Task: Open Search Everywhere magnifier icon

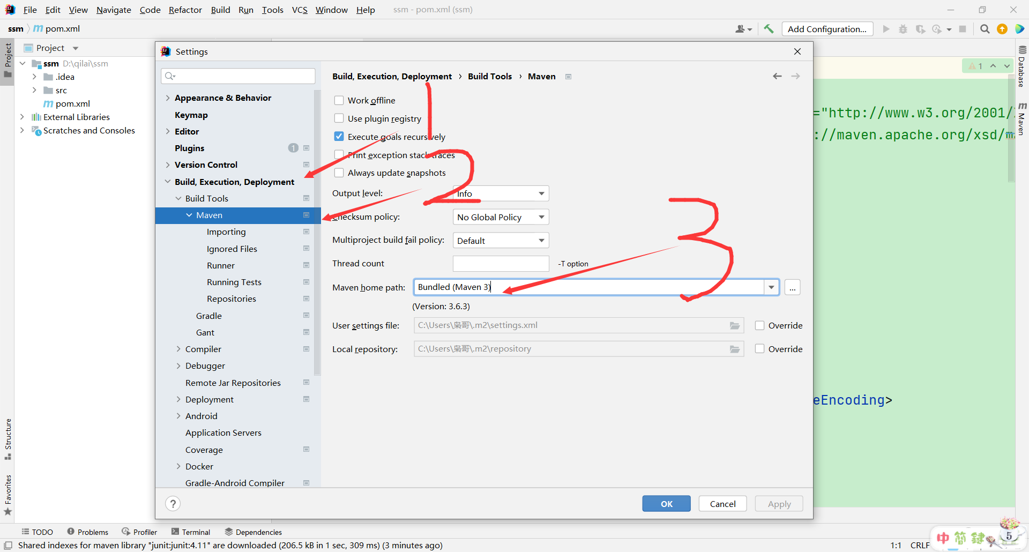Action: (985, 29)
